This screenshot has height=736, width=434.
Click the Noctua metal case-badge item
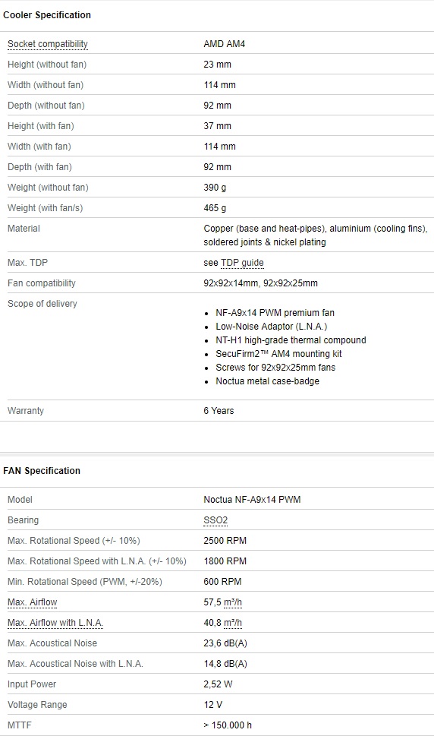(x=267, y=381)
